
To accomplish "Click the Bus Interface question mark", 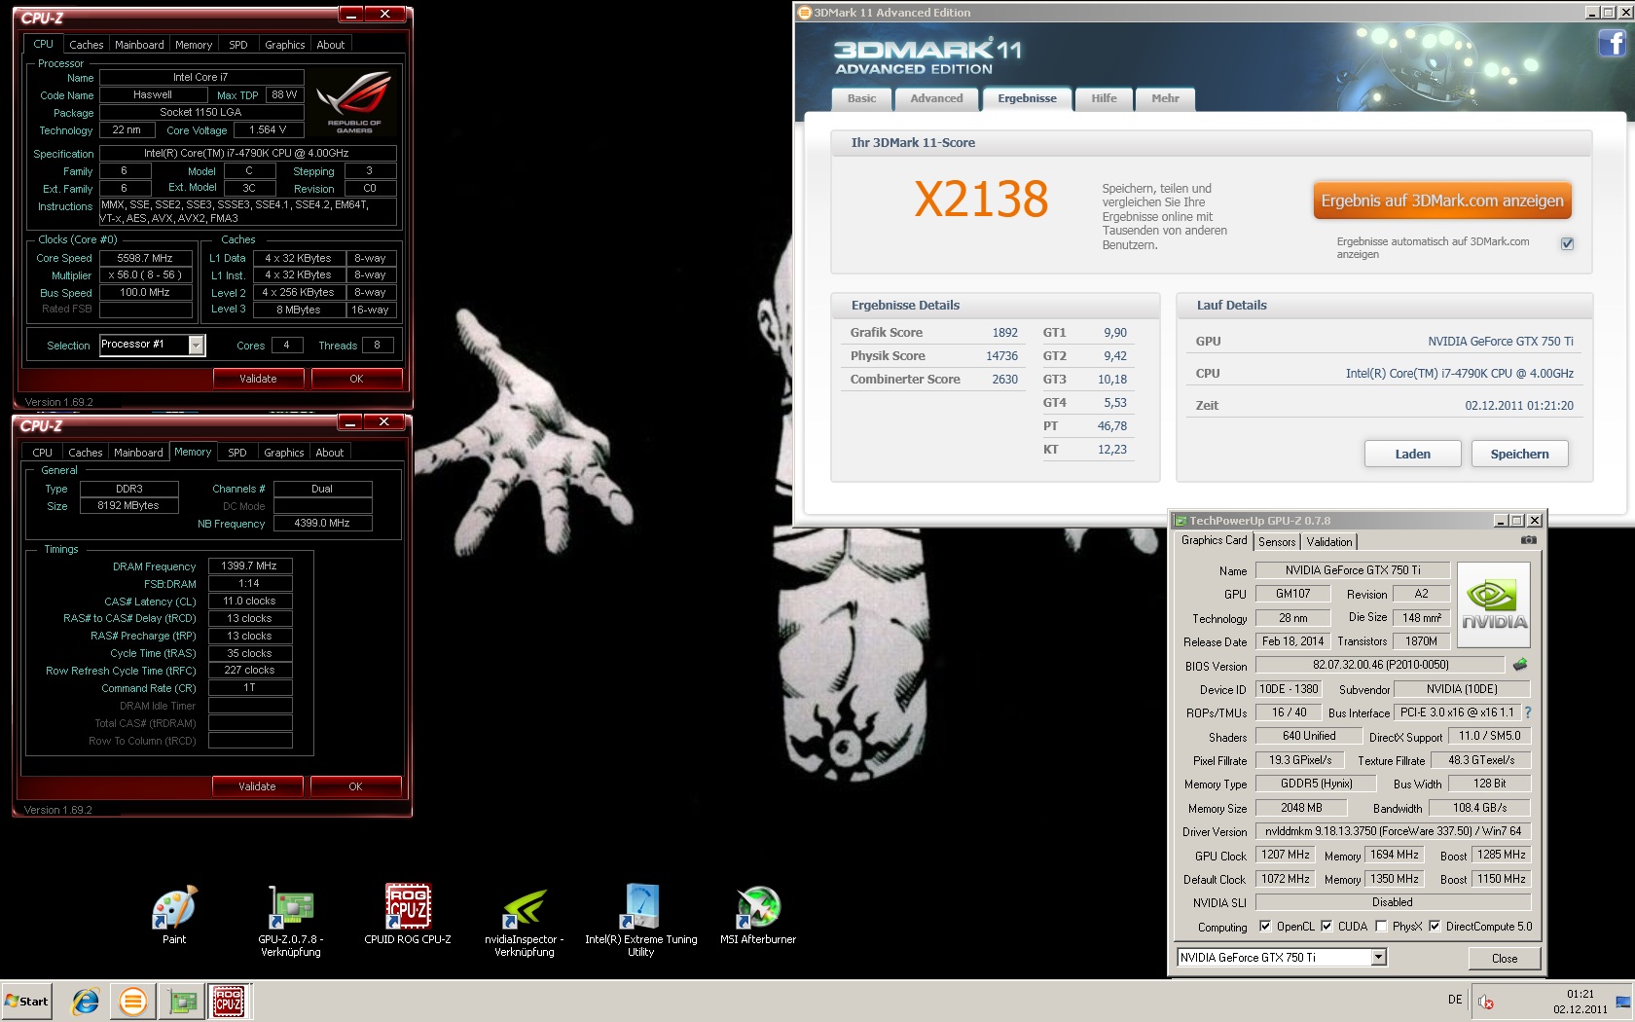I will click(x=1527, y=712).
